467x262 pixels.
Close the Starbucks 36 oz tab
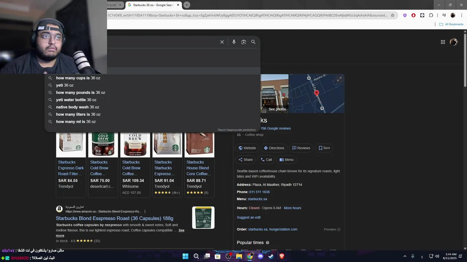(178, 5)
